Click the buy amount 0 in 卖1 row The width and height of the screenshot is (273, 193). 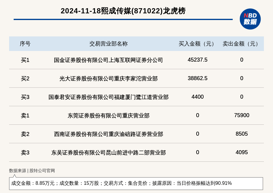[197, 115]
